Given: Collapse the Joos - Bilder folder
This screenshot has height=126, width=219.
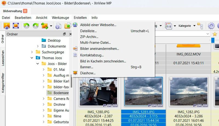Looking at the screenshot, I should (38, 64).
